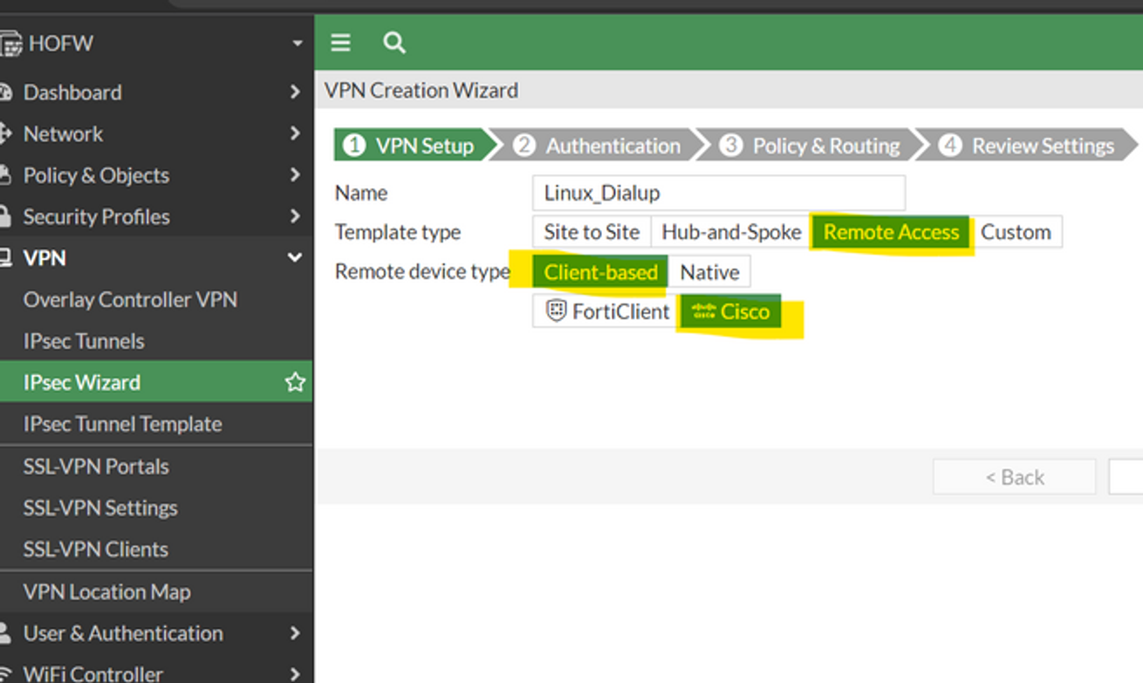The width and height of the screenshot is (1143, 683).
Task: Select the Custom template type button
Action: point(1016,232)
